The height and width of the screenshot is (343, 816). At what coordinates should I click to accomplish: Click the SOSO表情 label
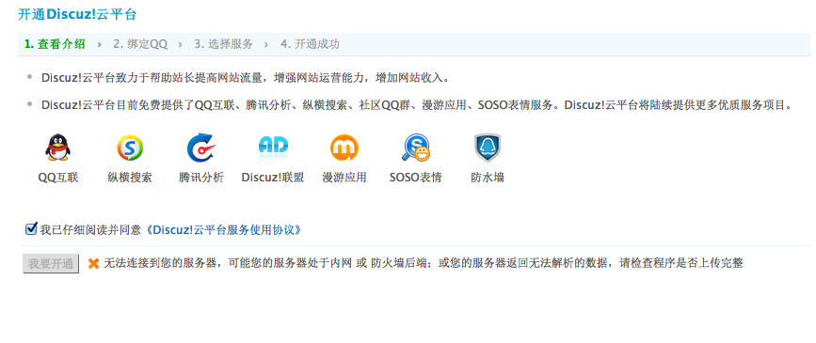coord(416,178)
